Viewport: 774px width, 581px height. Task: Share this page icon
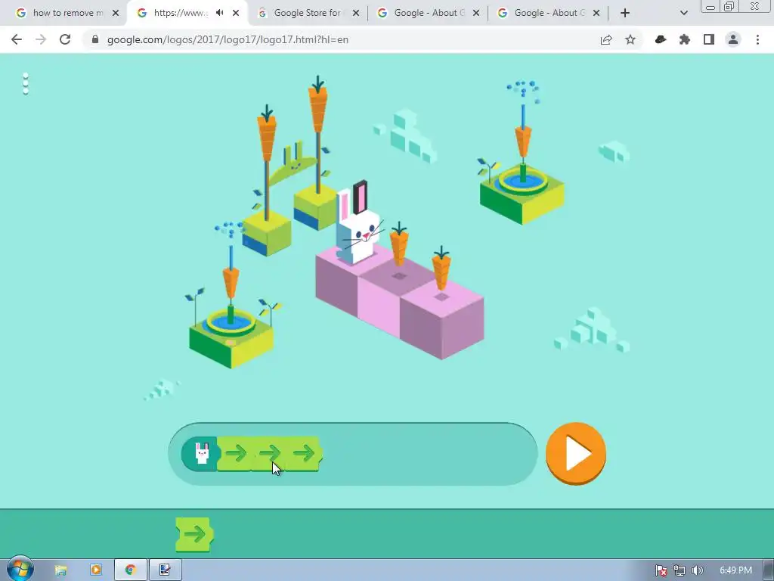(606, 39)
